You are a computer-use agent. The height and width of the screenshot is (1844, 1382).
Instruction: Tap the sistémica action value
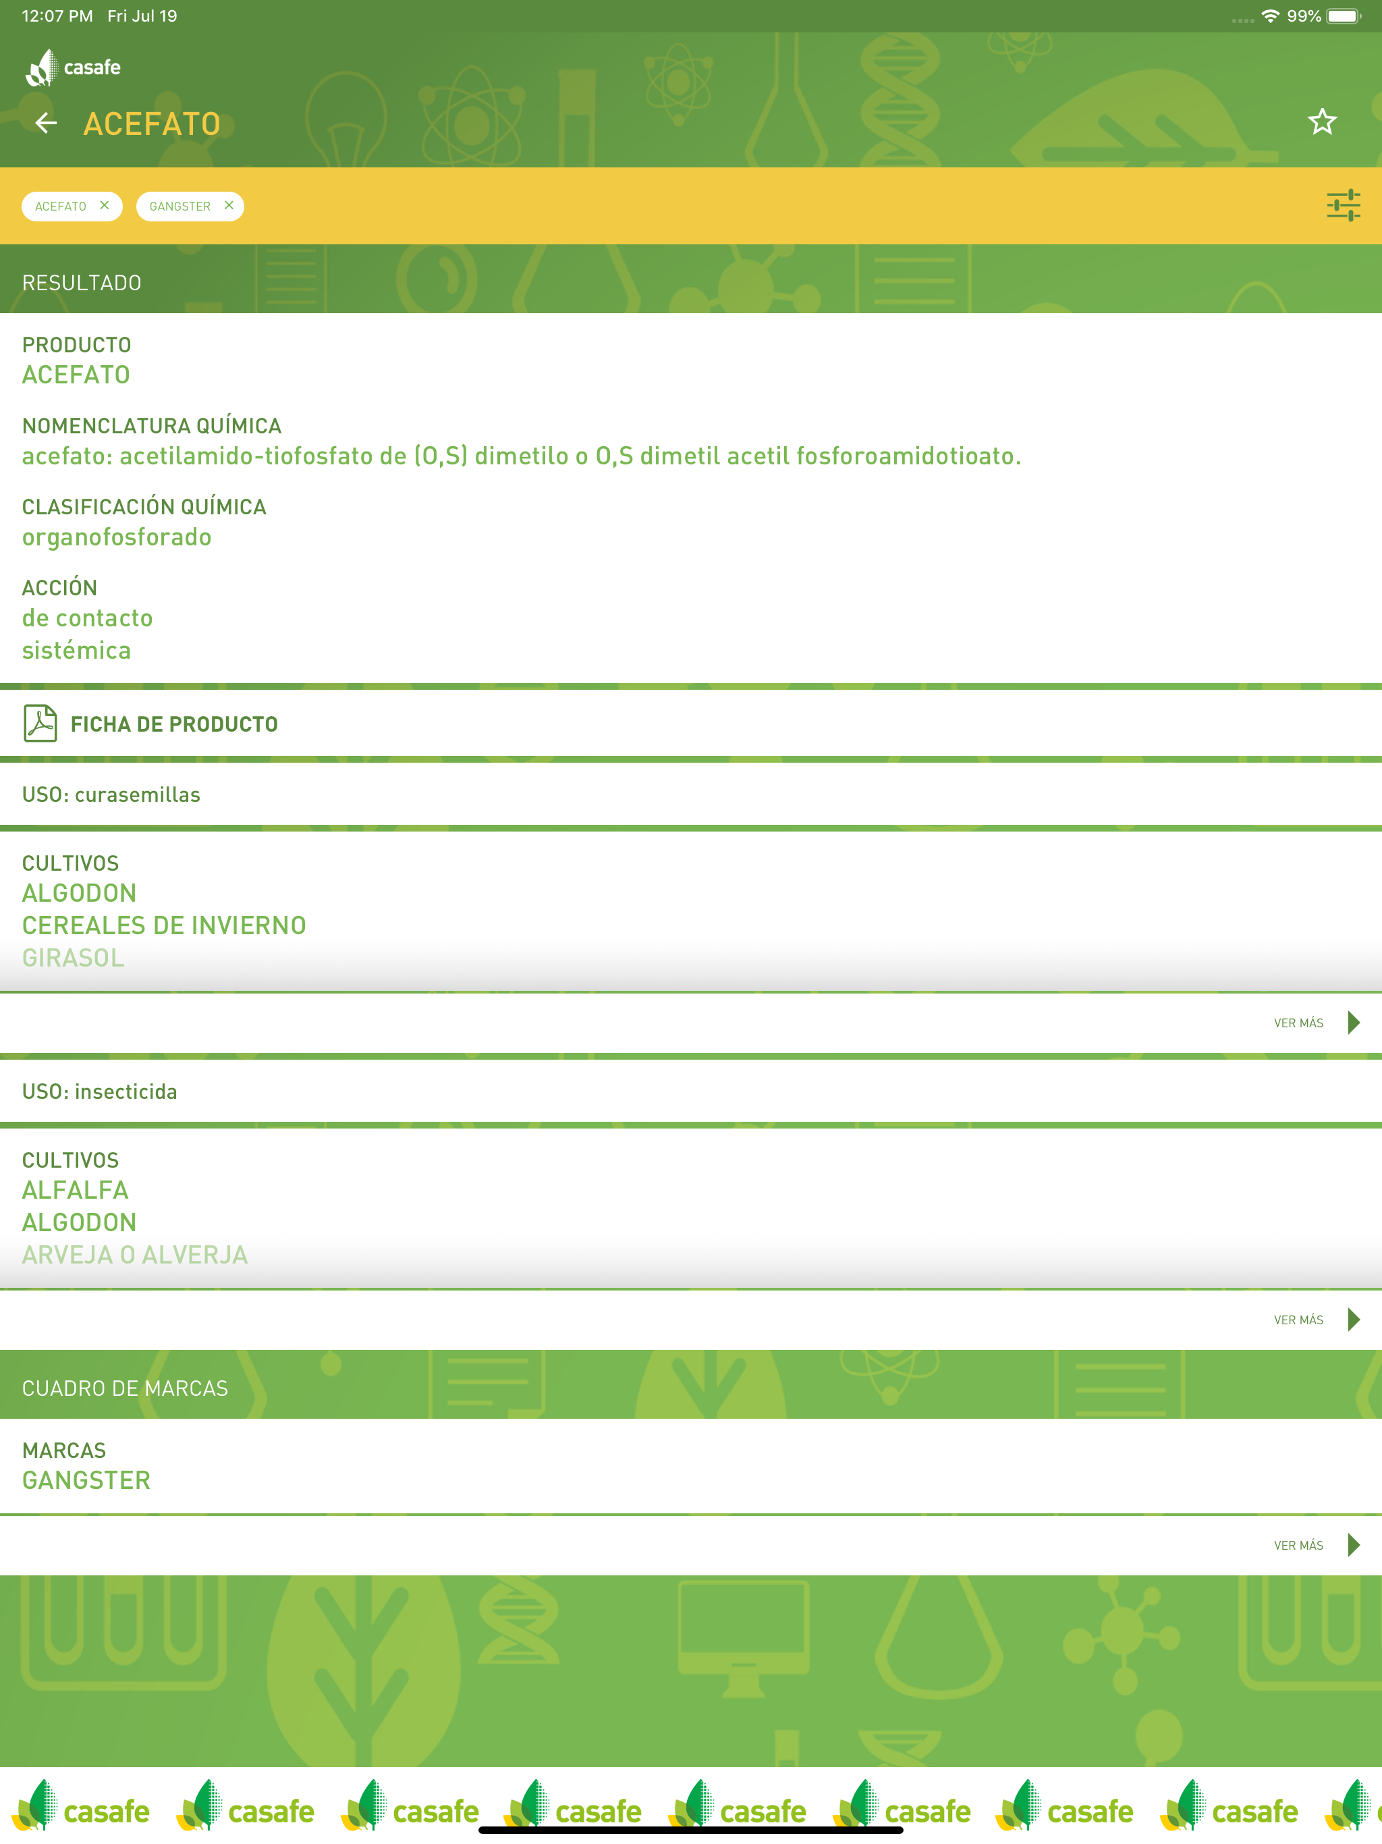pyautogui.click(x=77, y=650)
